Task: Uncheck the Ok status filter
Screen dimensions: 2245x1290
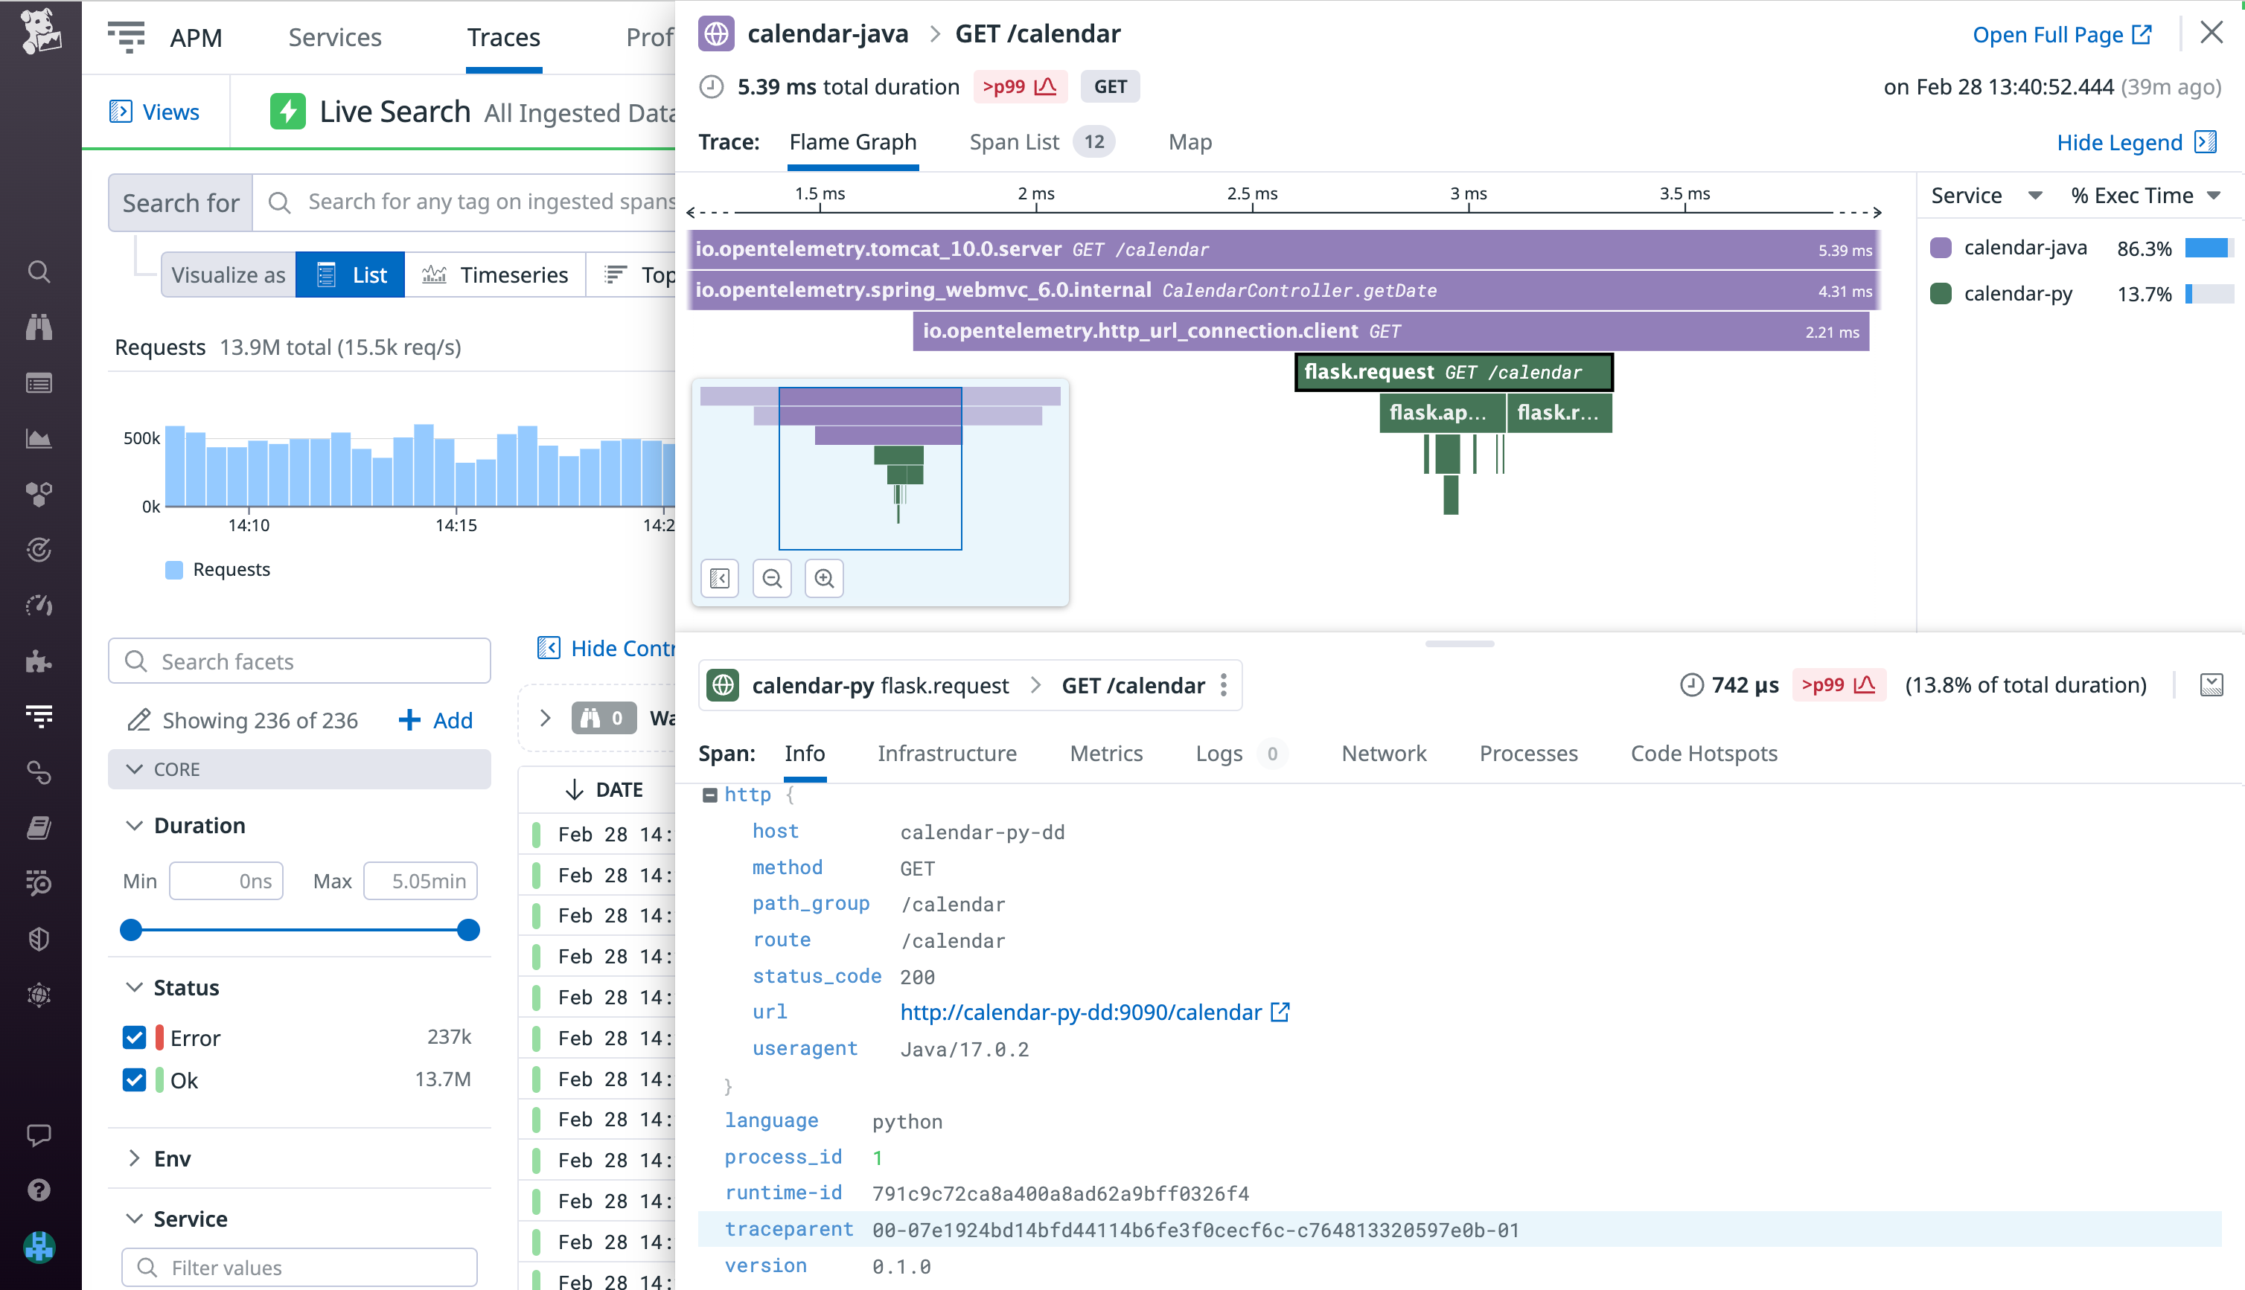Action: point(134,1079)
